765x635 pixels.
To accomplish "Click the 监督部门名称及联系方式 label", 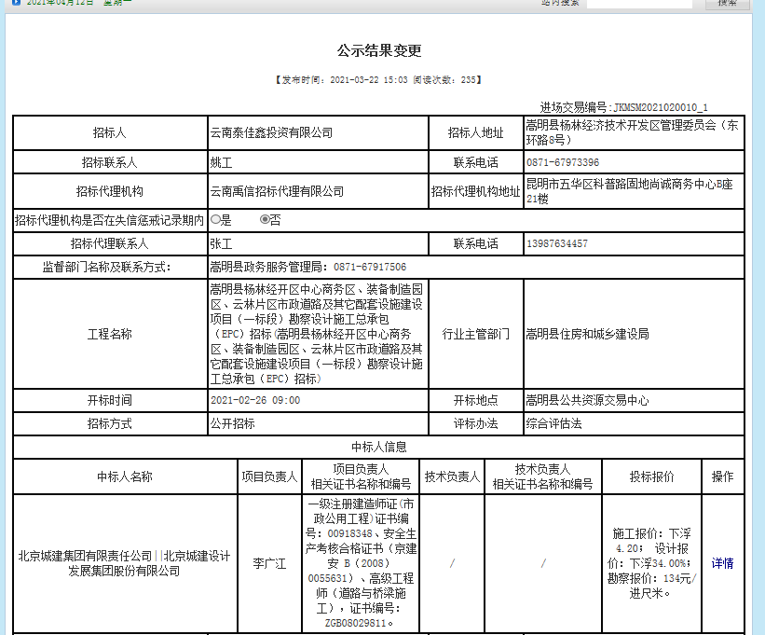I will [x=106, y=267].
